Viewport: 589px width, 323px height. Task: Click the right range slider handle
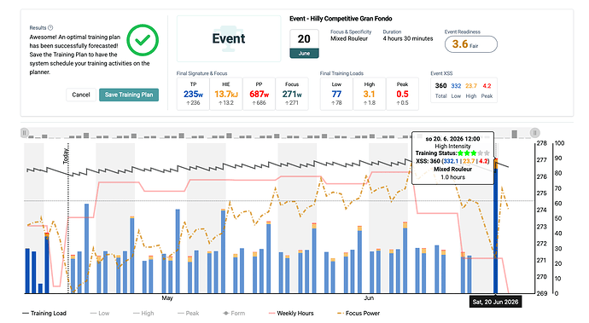[x=535, y=133]
